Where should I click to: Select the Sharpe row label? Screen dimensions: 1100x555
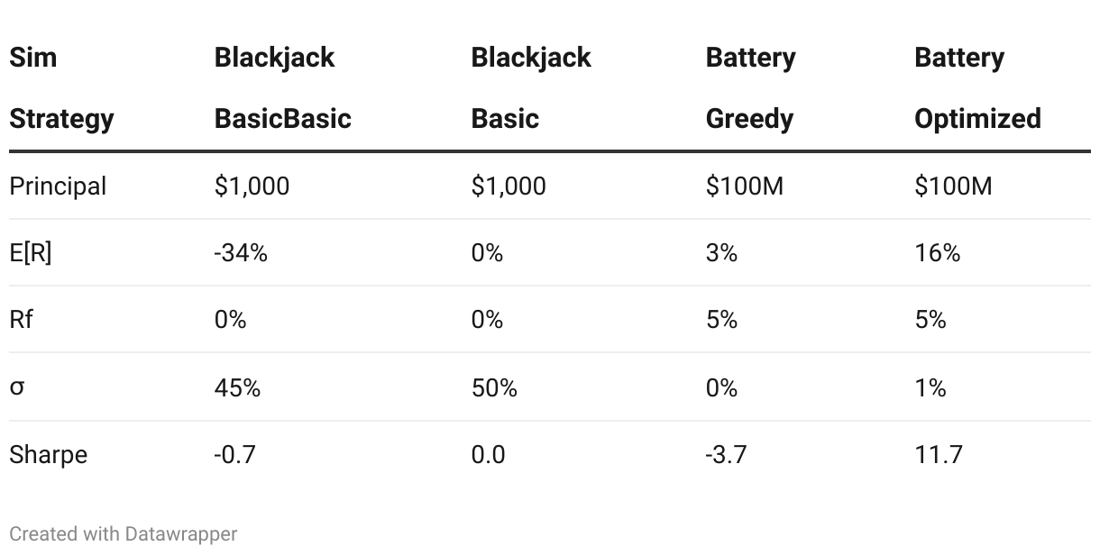click(x=49, y=455)
